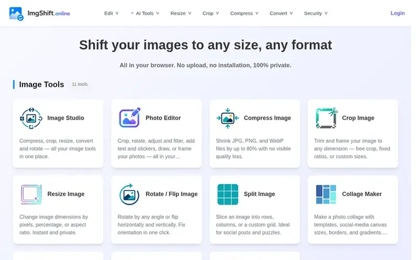The image size is (416, 260).
Task: Click 'Trim and frame your image' description
Action: pyautogui.click(x=352, y=149)
